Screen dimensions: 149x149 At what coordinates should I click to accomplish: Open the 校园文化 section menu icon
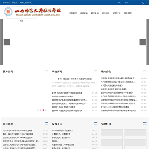96,123
